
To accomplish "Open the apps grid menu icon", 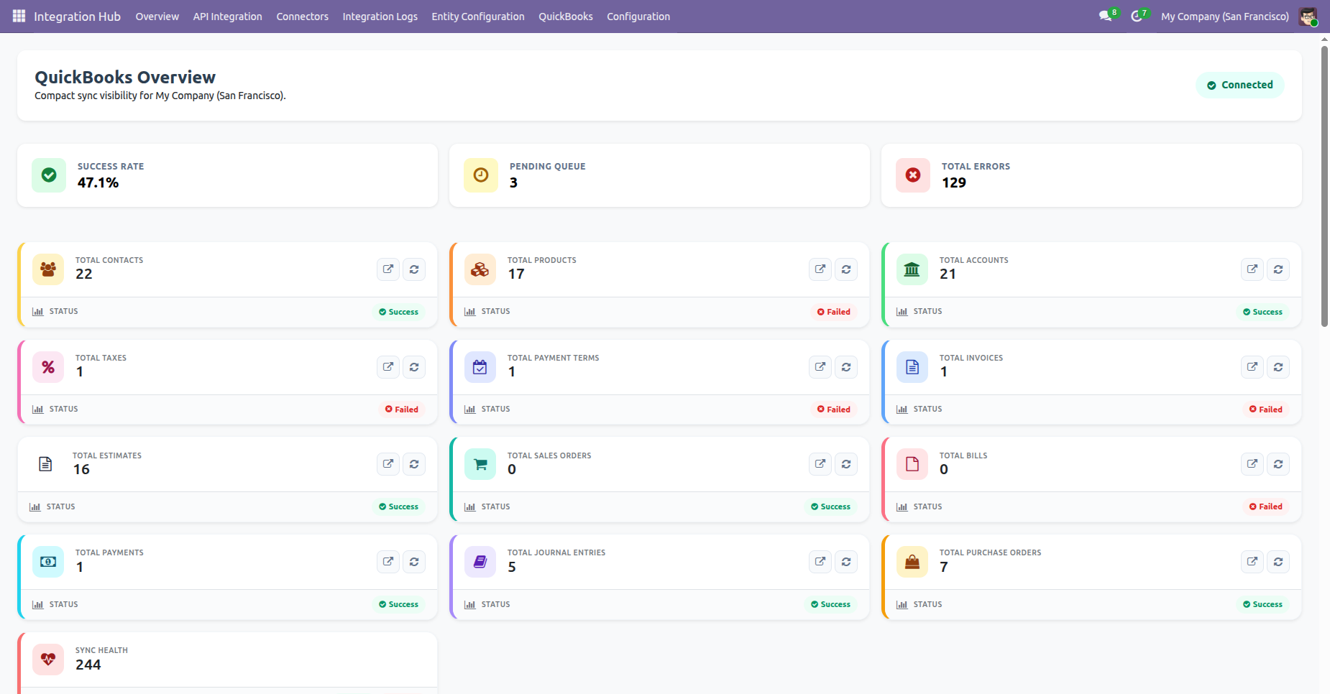I will click(19, 16).
